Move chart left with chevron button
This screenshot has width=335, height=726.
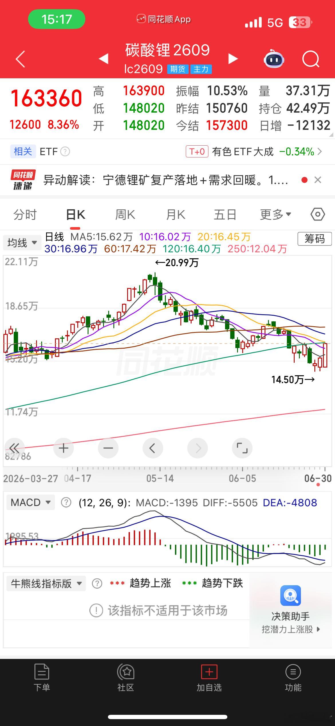(153, 448)
